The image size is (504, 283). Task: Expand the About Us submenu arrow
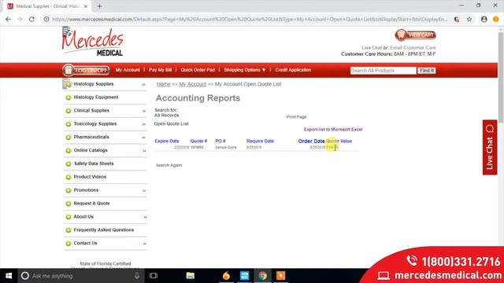point(145,217)
